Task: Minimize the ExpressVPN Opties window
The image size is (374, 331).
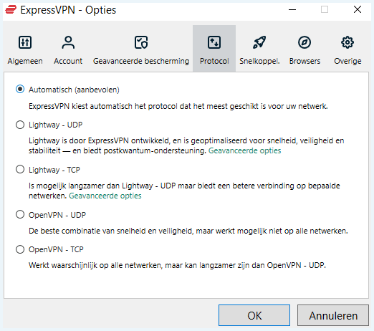Action: pyautogui.click(x=292, y=10)
